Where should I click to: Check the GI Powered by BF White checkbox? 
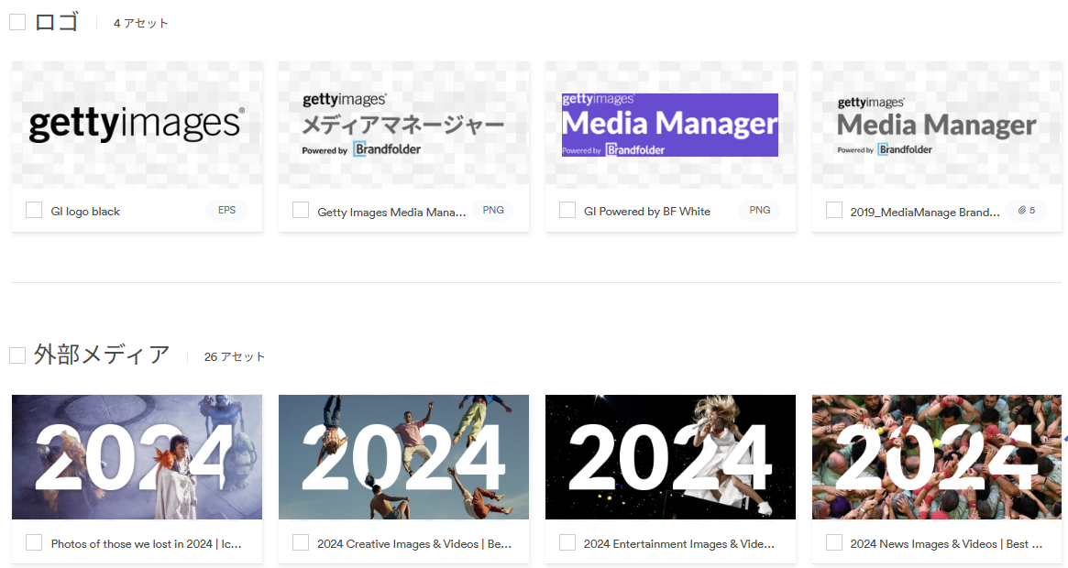point(567,210)
